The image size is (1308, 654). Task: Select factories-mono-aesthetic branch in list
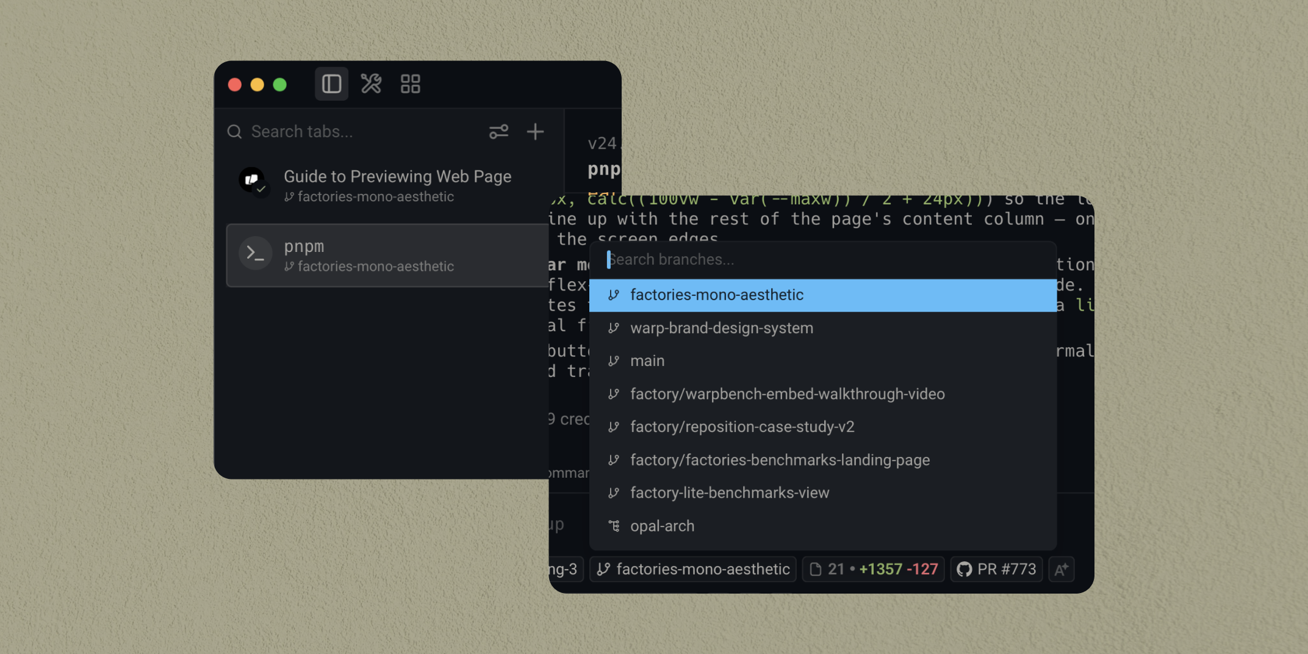(x=822, y=295)
